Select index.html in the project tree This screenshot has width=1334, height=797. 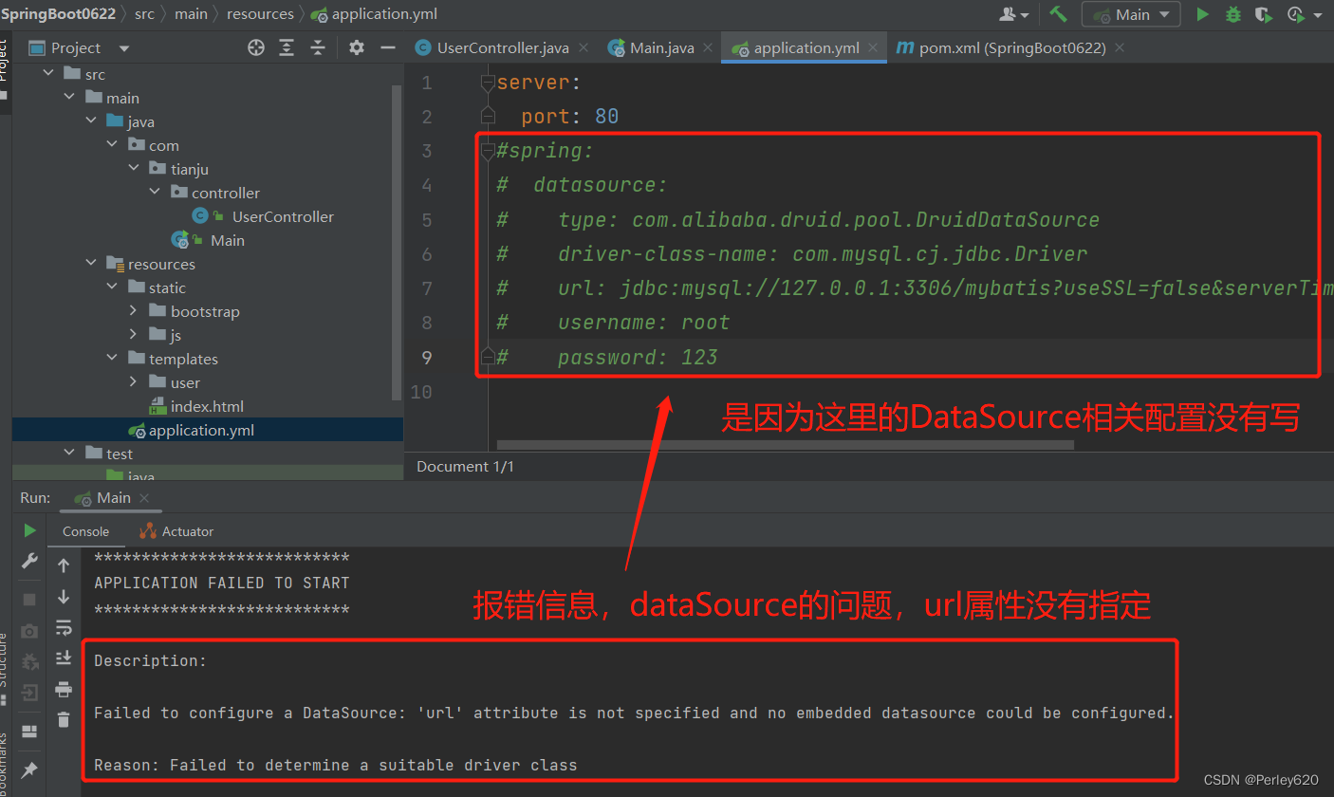tap(207, 406)
